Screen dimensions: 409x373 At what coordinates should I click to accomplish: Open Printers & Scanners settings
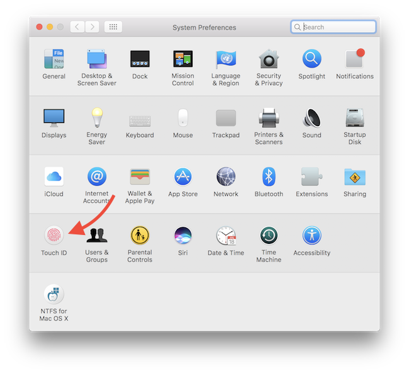click(x=269, y=118)
